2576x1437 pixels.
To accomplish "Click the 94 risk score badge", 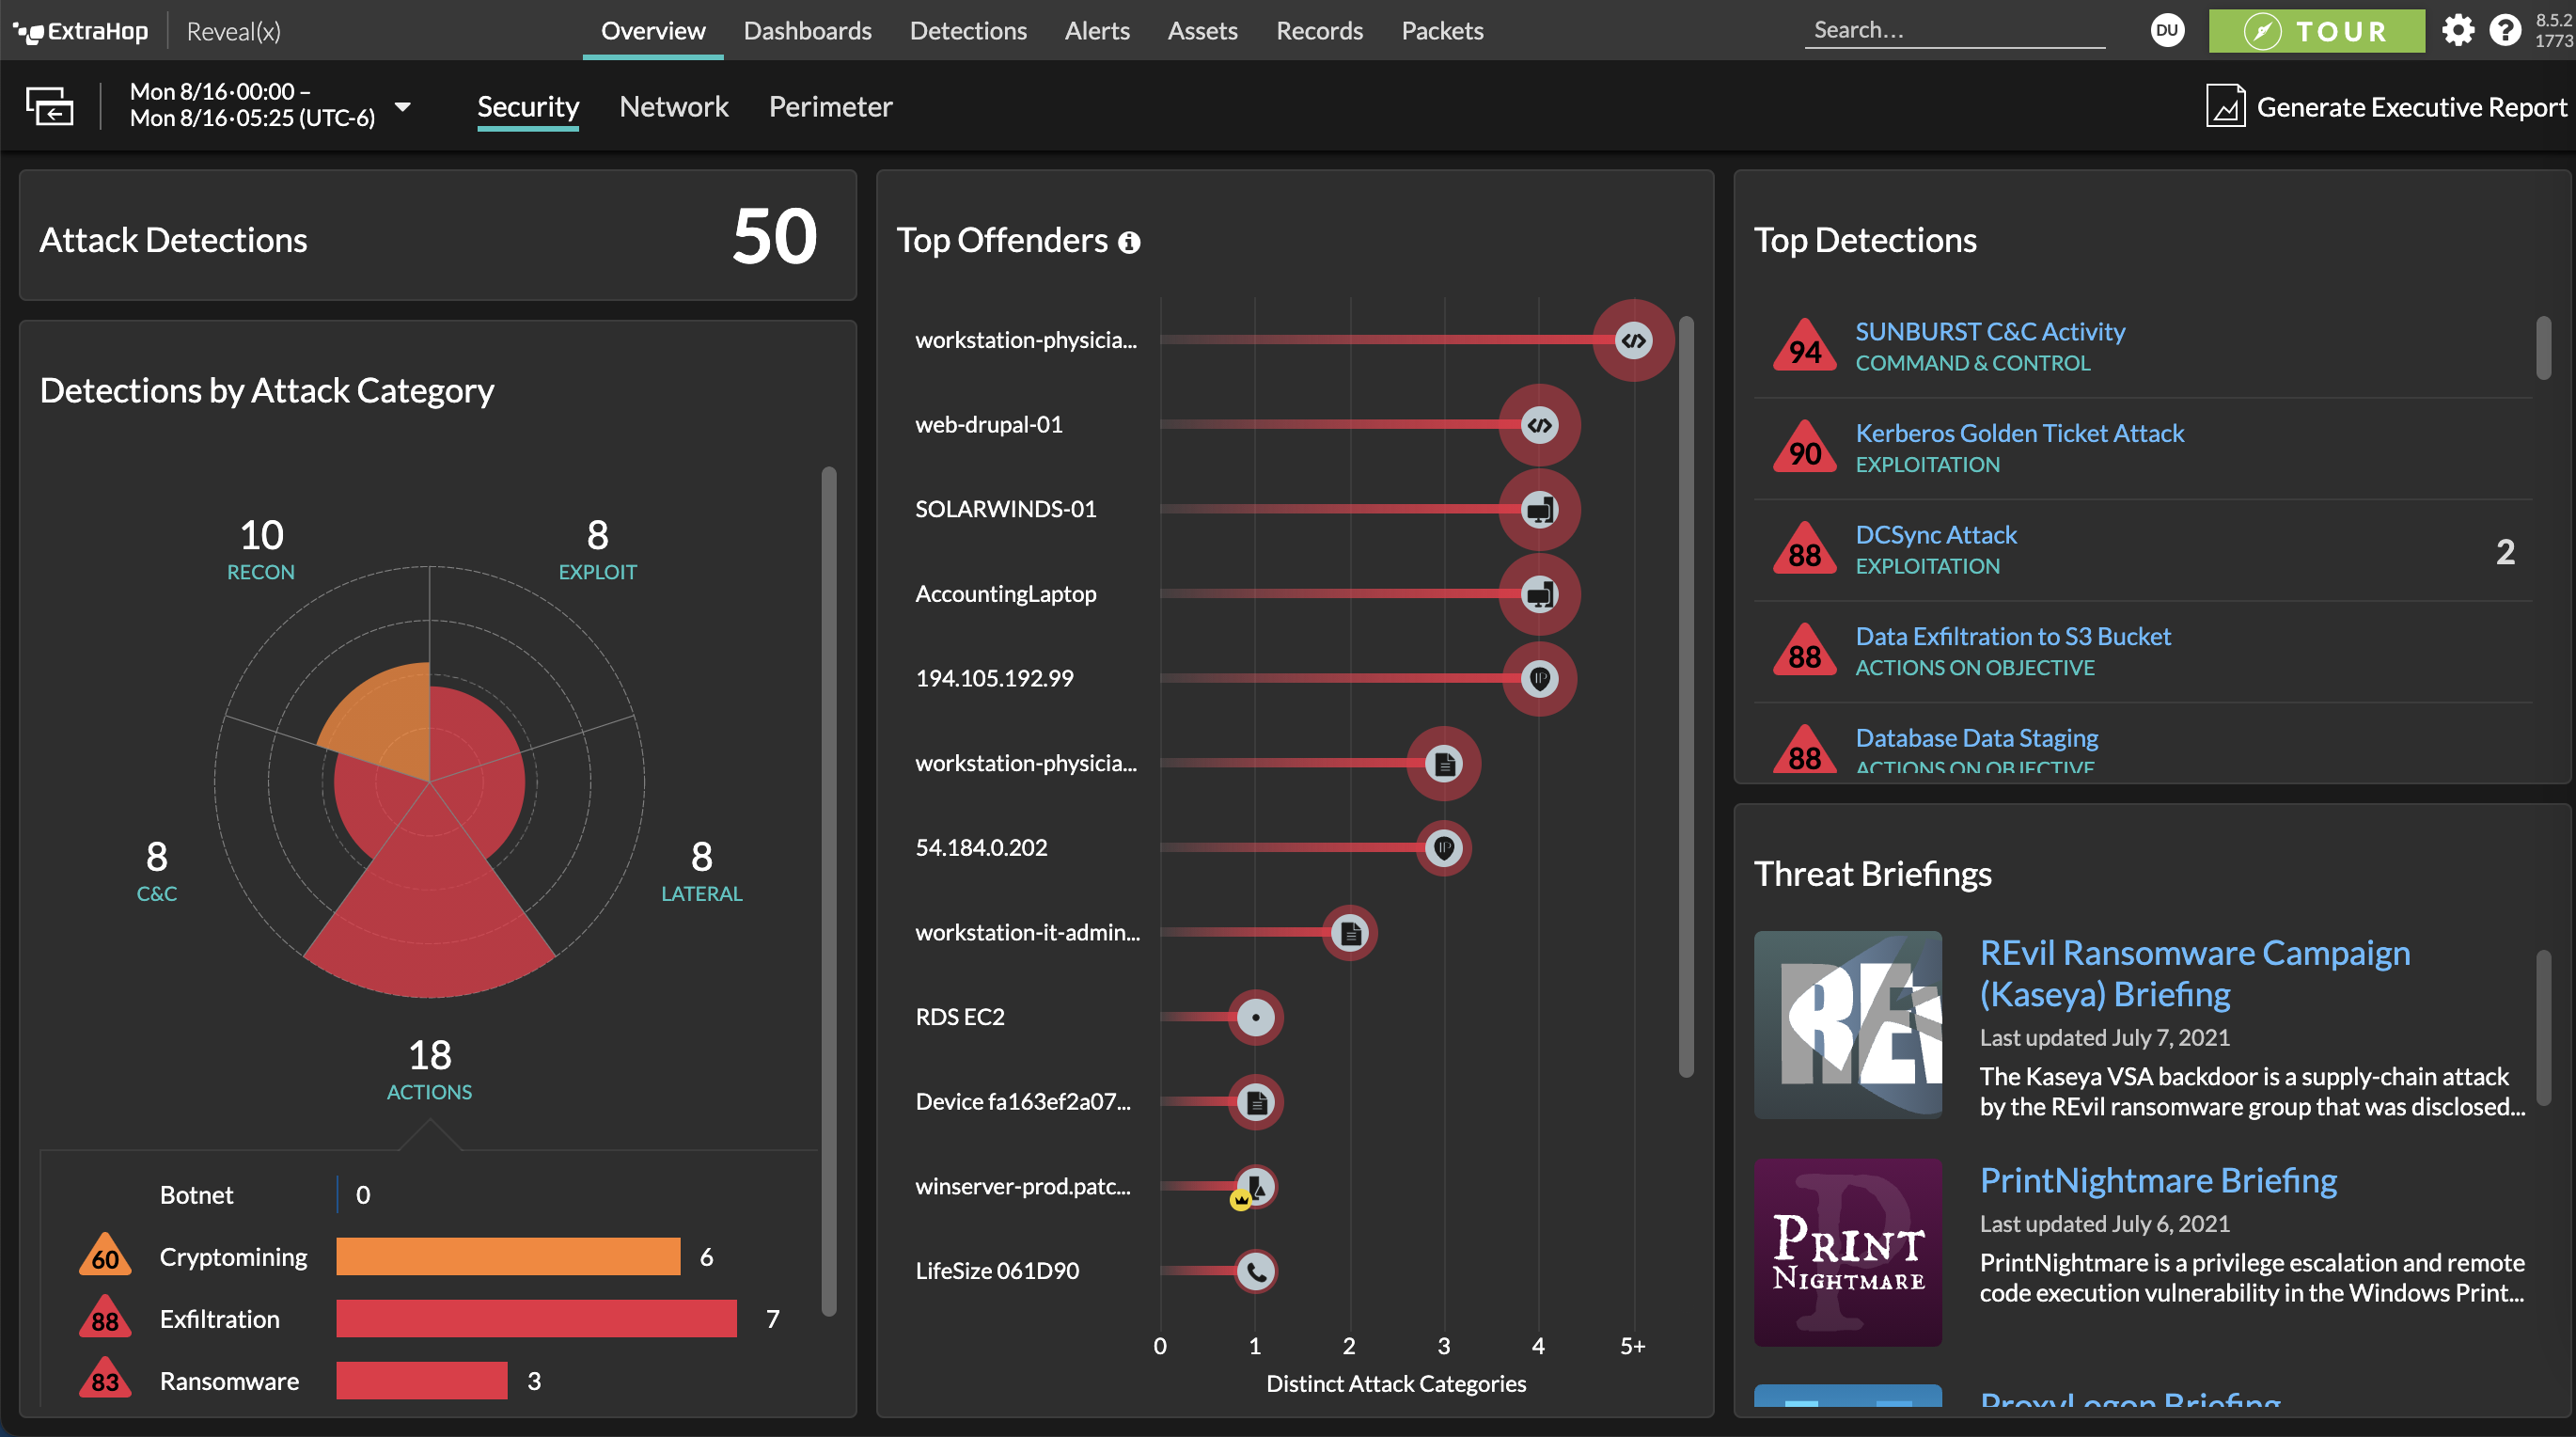I will point(1804,346).
